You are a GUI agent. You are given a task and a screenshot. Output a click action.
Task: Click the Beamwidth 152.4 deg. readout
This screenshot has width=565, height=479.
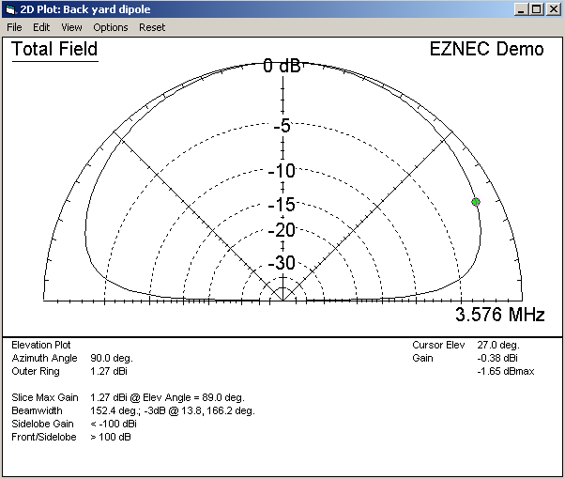(132, 410)
